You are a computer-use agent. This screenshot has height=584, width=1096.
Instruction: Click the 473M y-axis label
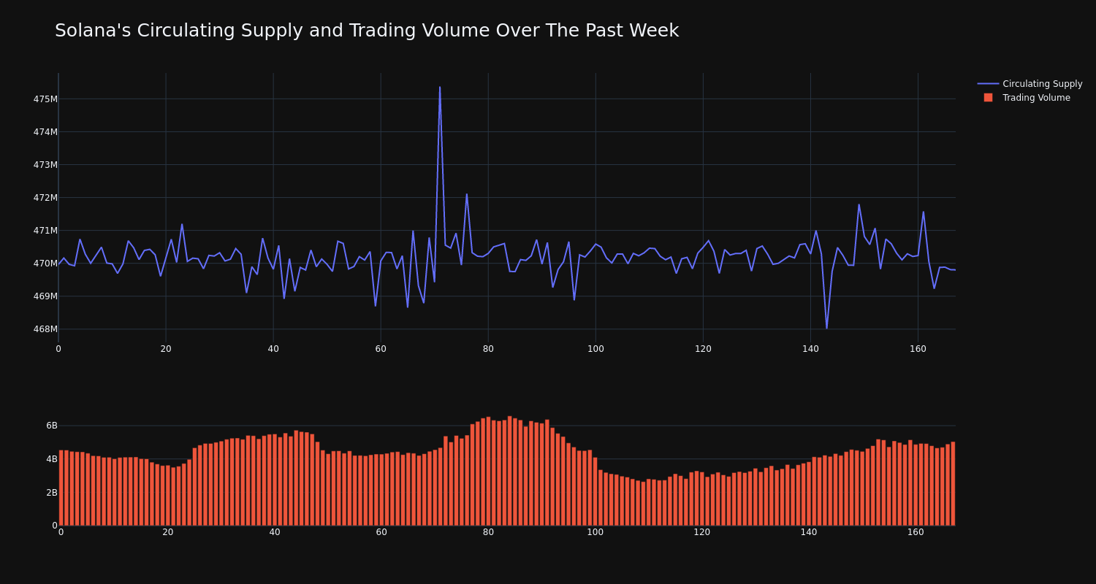45,165
